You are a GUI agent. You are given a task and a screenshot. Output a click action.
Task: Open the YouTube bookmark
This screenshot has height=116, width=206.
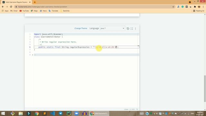click(24, 11)
